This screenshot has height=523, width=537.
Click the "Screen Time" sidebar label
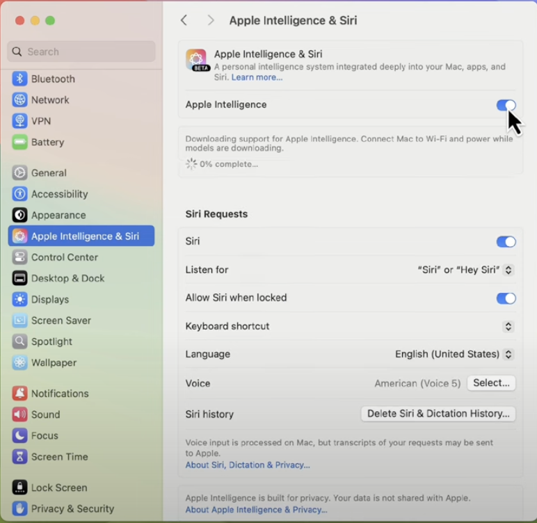click(x=60, y=457)
